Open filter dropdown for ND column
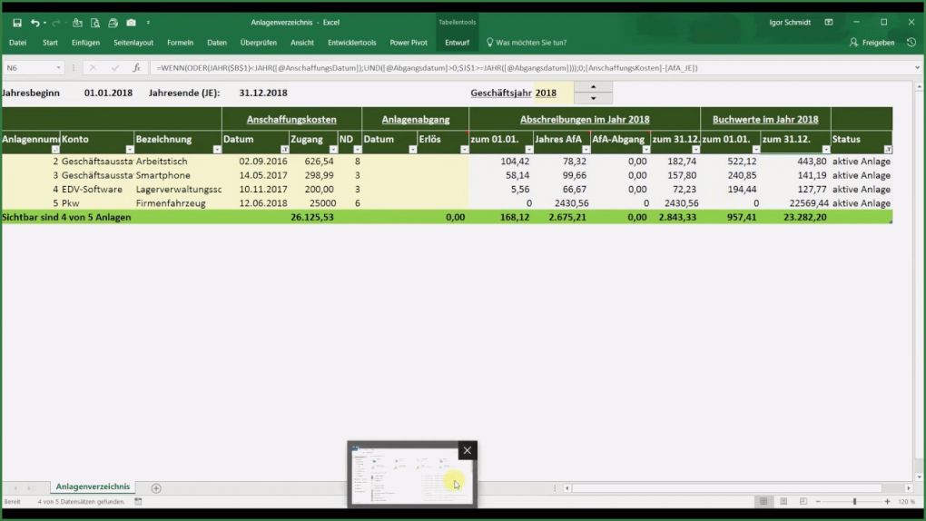This screenshot has height=521, width=926. pos(357,150)
